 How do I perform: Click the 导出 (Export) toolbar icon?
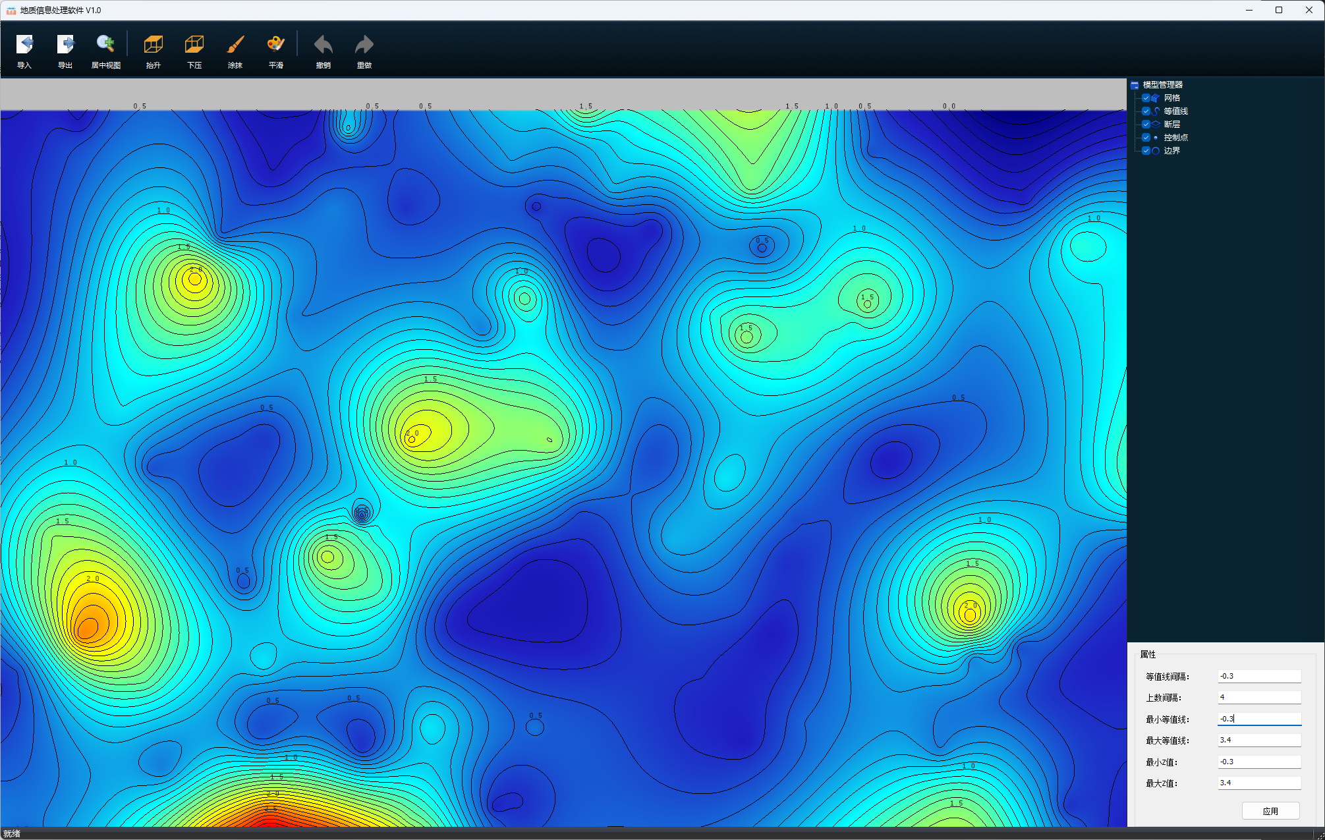pos(65,50)
